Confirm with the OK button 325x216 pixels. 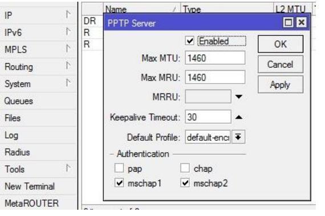coord(281,44)
